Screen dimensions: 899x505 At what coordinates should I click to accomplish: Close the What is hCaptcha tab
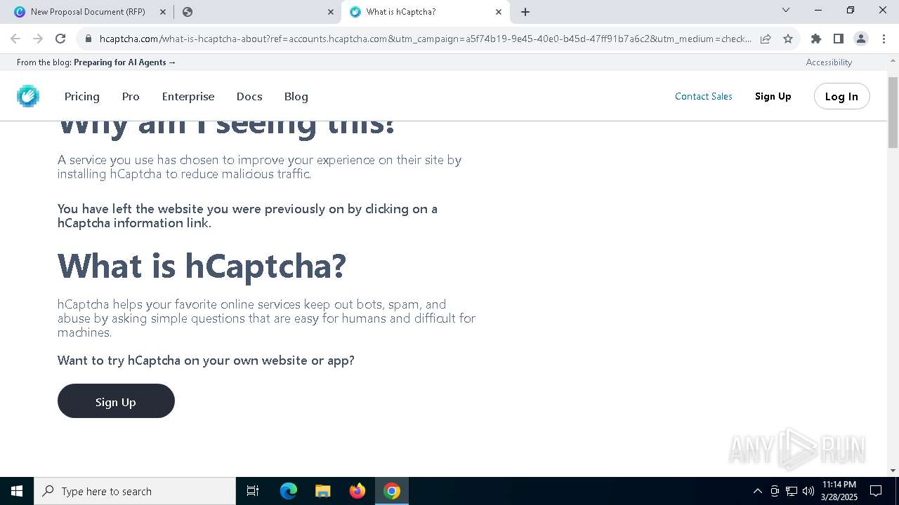click(x=499, y=12)
